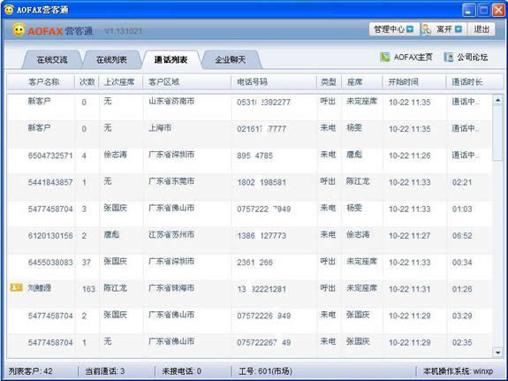The width and height of the screenshot is (508, 381).
Task: Click the scrollbar down arrow
Action: 497,352
